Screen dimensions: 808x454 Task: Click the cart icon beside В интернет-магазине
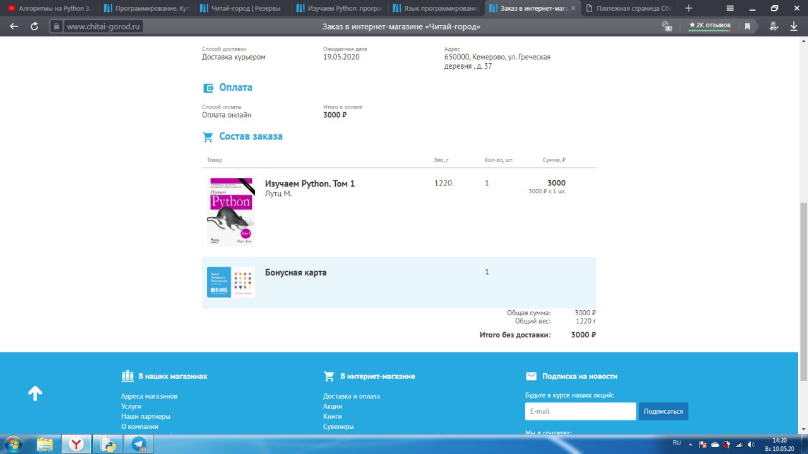[329, 376]
